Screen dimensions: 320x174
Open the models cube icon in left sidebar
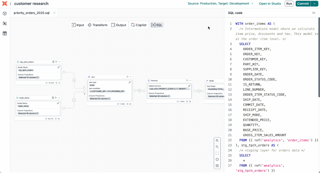tap(5, 13)
